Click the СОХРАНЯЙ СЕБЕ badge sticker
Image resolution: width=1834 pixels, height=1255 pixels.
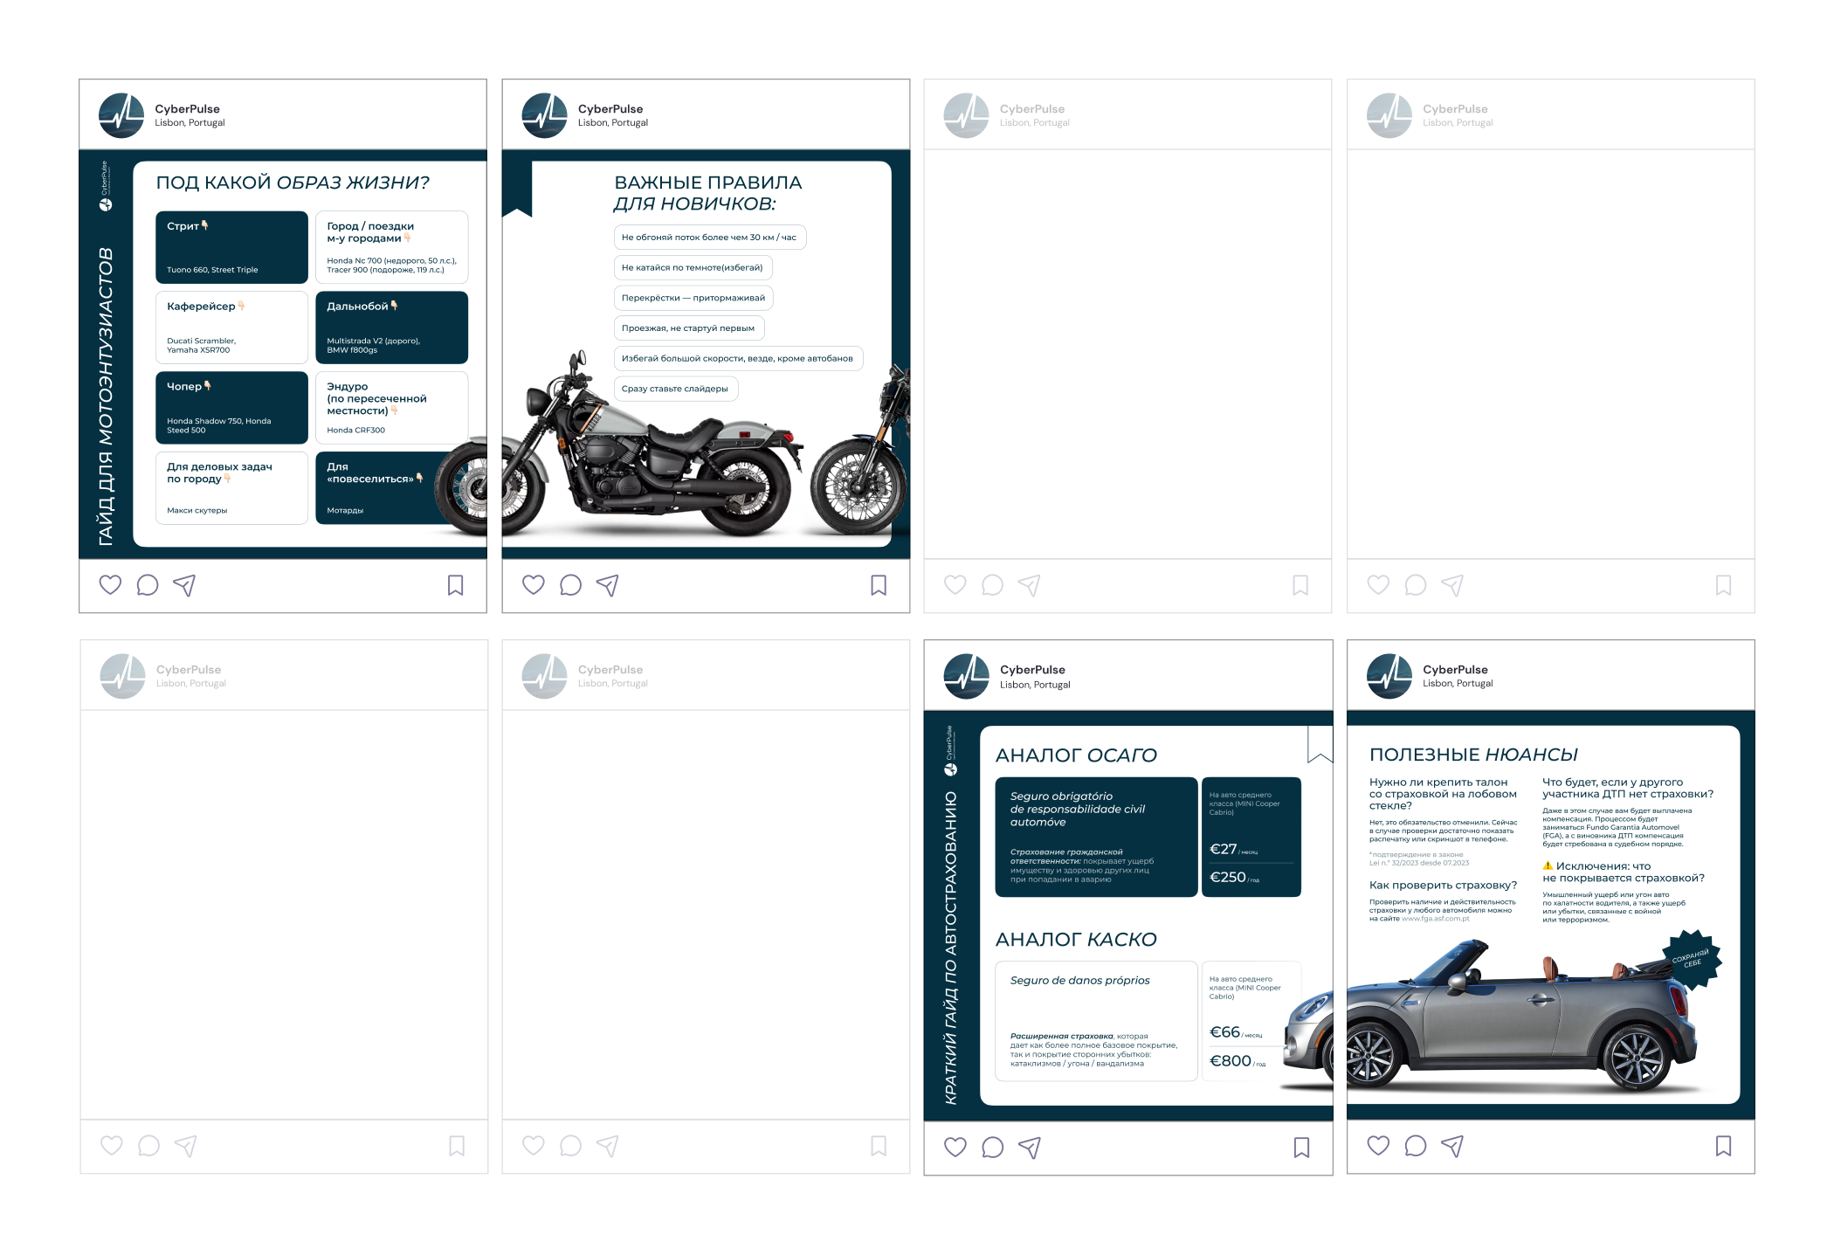(x=1691, y=959)
